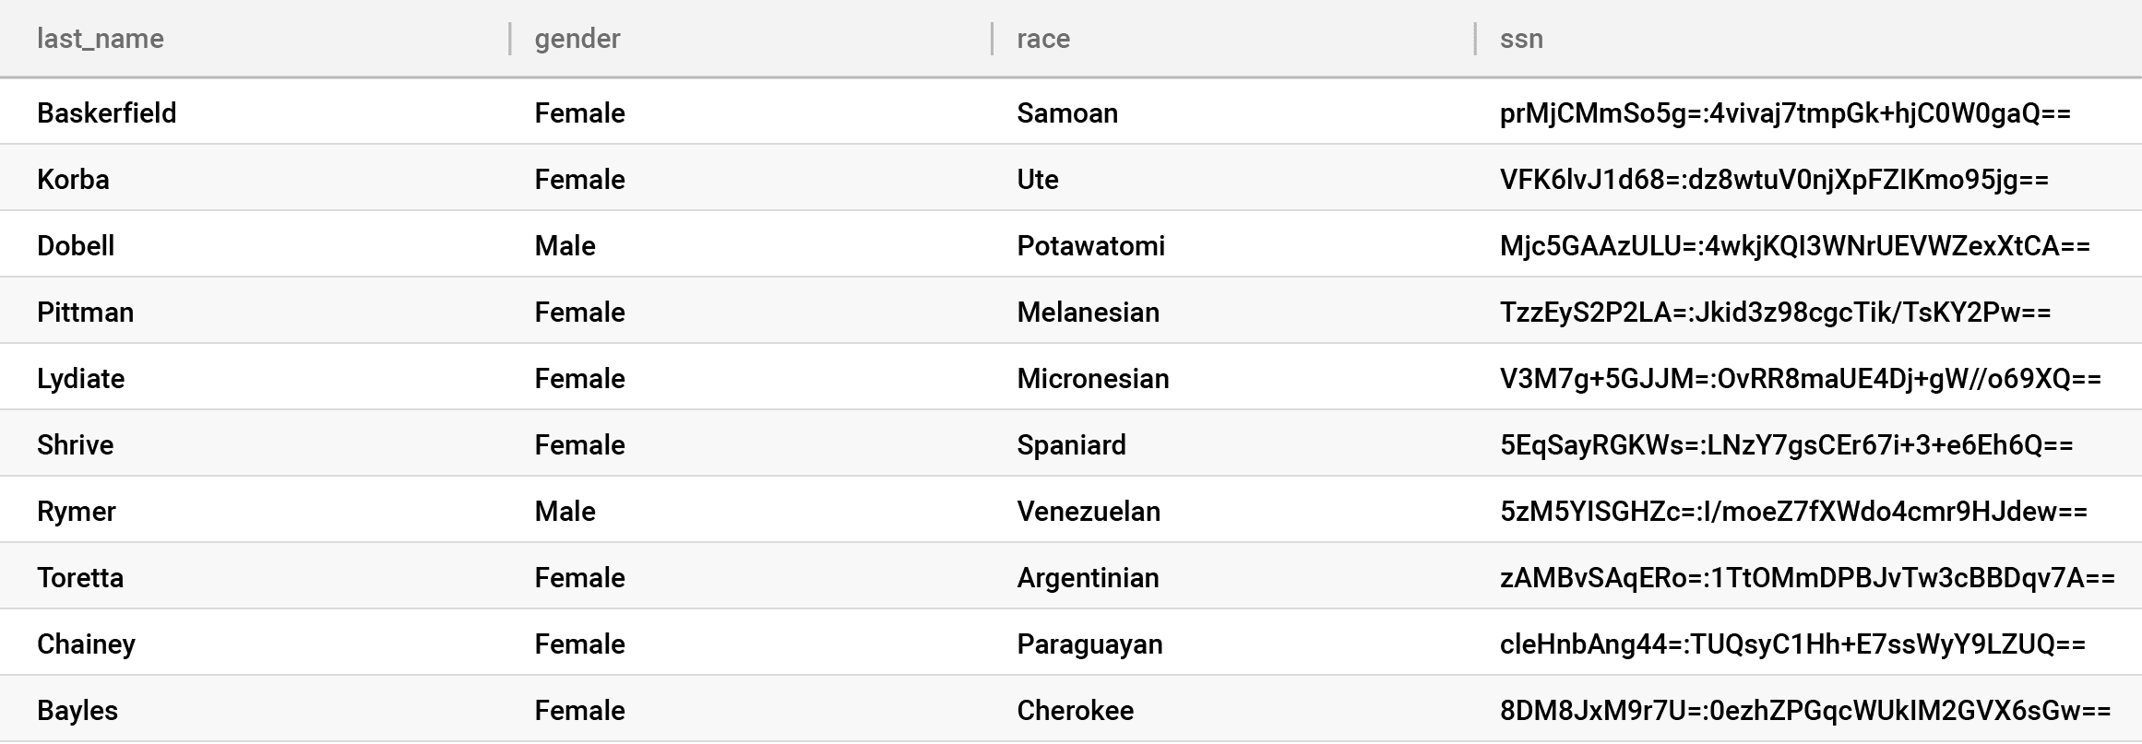Screen dimensions: 2142x744
Task: Click the column divider between gender and race
Action: [x=992, y=39]
